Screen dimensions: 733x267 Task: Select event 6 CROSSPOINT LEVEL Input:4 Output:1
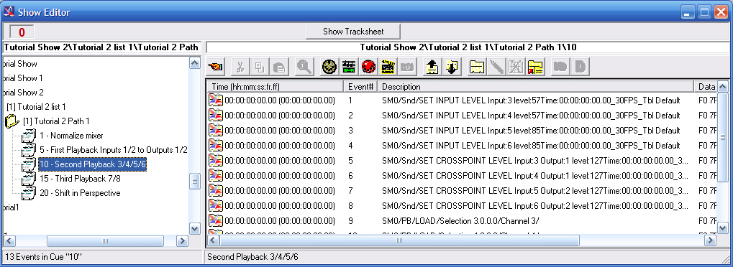point(534,176)
